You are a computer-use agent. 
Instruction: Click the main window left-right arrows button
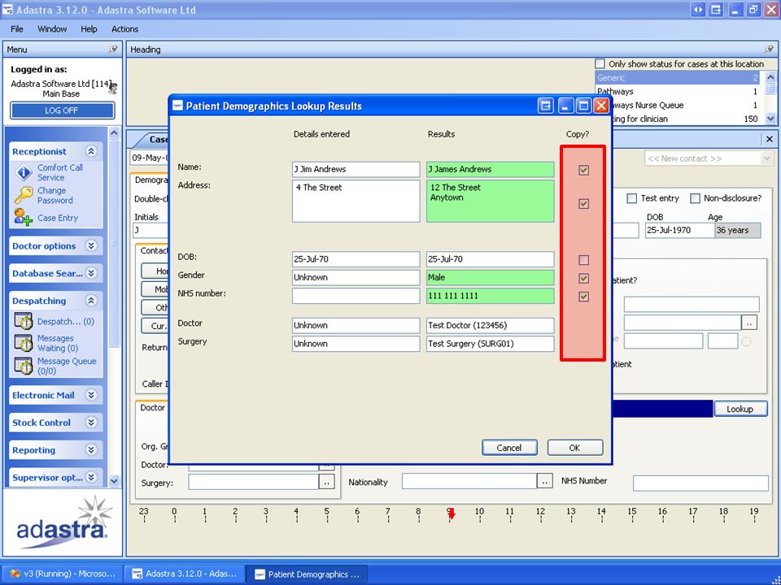(698, 10)
